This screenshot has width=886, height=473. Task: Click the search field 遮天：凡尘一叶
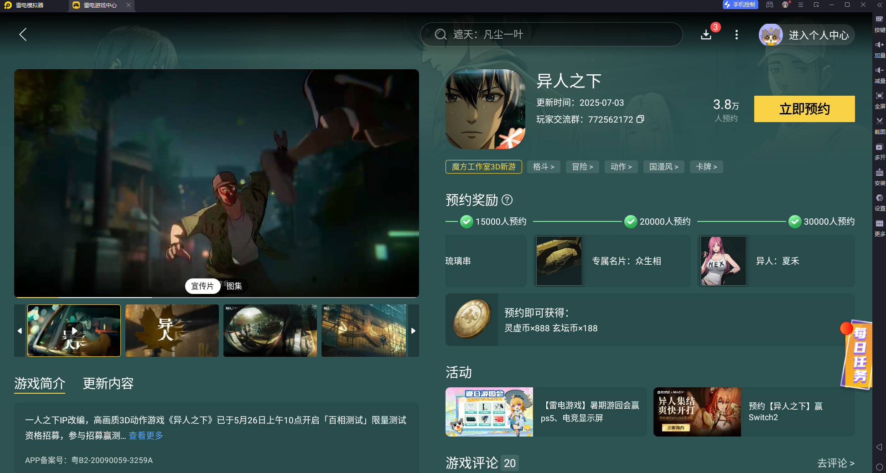[x=551, y=35]
